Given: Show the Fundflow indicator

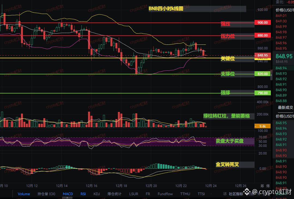Looking at the screenshot, I should pos(165,194).
